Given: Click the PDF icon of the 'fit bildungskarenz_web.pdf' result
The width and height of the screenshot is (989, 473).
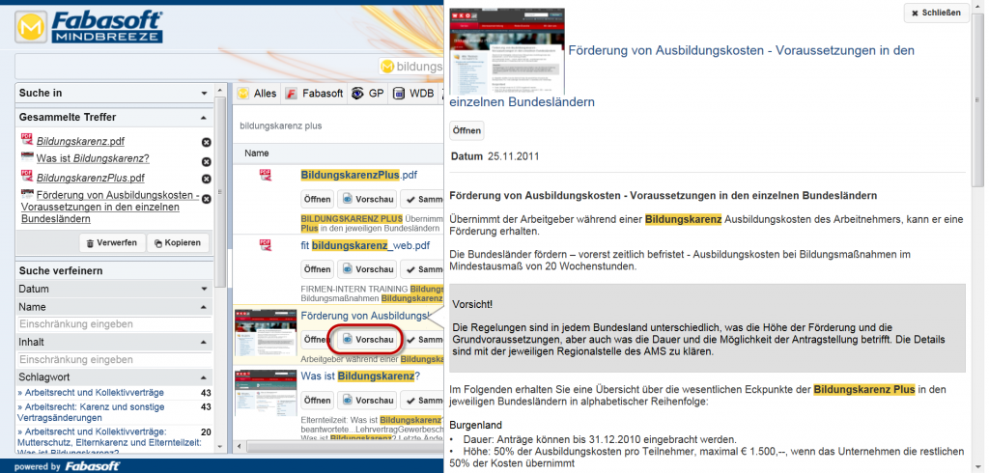Looking at the screenshot, I should click(x=266, y=245).
